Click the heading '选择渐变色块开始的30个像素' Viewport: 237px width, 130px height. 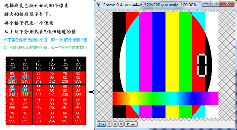tap(36, 6)
